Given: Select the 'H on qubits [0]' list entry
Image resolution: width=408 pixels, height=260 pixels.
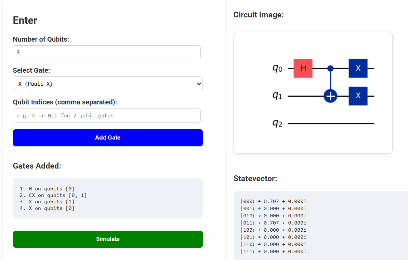Looking at the screenshot, I should click(47, 189).
